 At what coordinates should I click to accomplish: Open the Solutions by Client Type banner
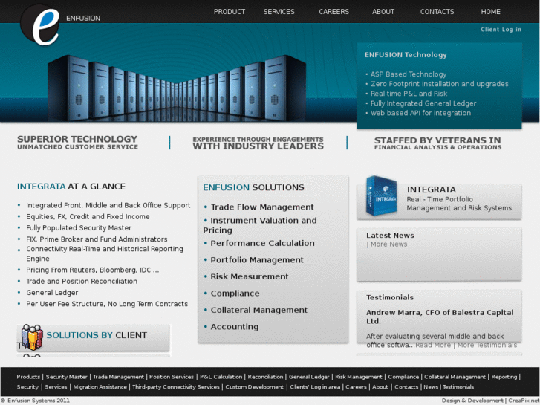[x=93, y=338]
